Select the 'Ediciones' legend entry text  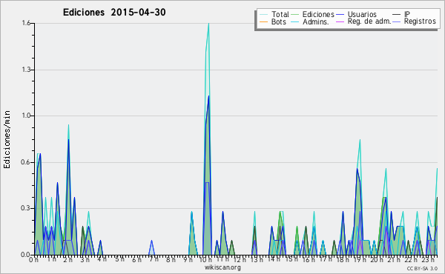(x=318, y=14)
